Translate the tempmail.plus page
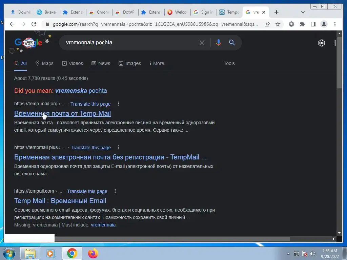The height and width of the screenshot is (260, 347). tap(91, 148)
